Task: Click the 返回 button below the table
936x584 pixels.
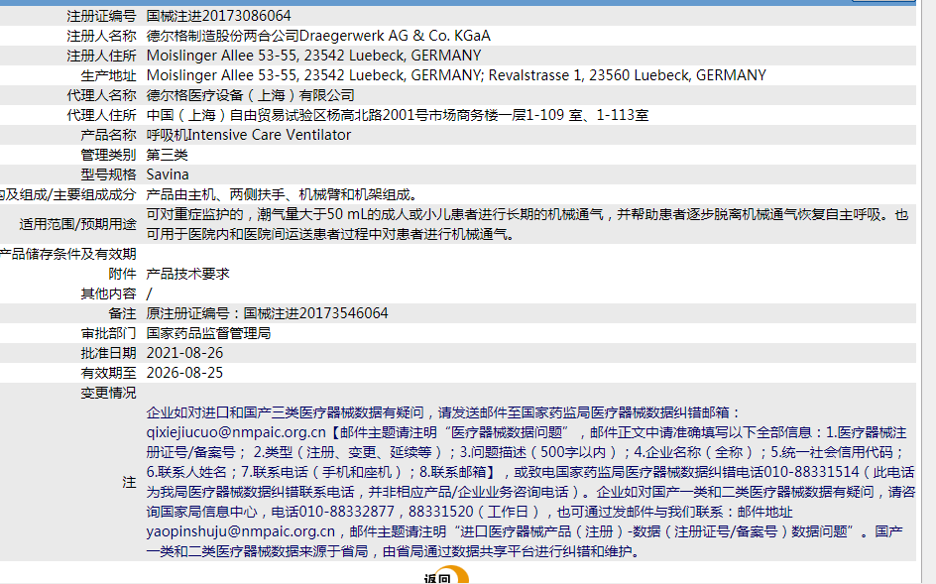Action: [x=446, y=576]
